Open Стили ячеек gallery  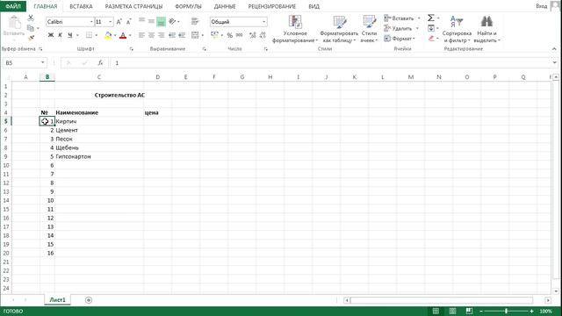(369, 29)
